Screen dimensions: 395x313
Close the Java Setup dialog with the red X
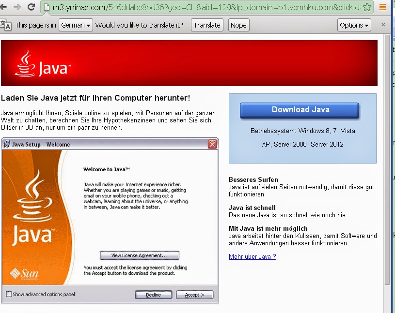click(x=212, y=144)
